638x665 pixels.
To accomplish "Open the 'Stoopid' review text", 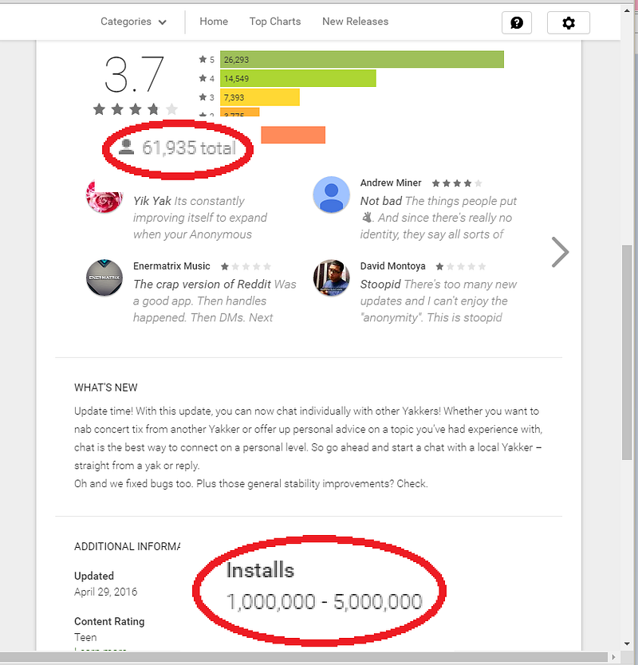I will point(438,301).
